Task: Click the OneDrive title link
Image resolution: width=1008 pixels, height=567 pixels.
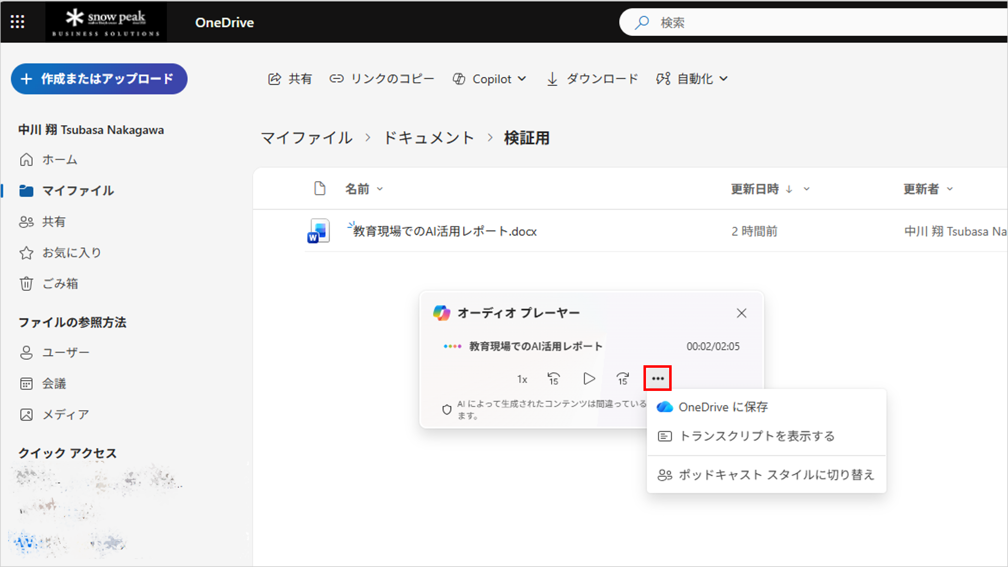Action: pos(225,23)
